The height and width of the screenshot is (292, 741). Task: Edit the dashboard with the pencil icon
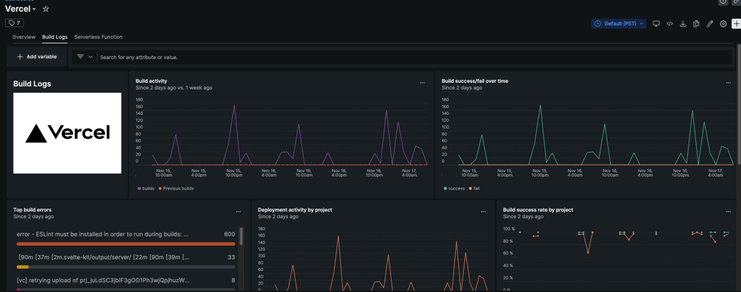[710, 23]
